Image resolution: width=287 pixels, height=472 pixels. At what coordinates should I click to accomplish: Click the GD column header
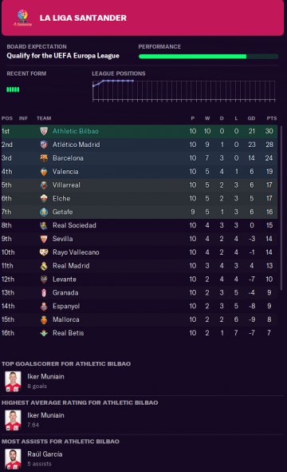[x=252, y=118]
